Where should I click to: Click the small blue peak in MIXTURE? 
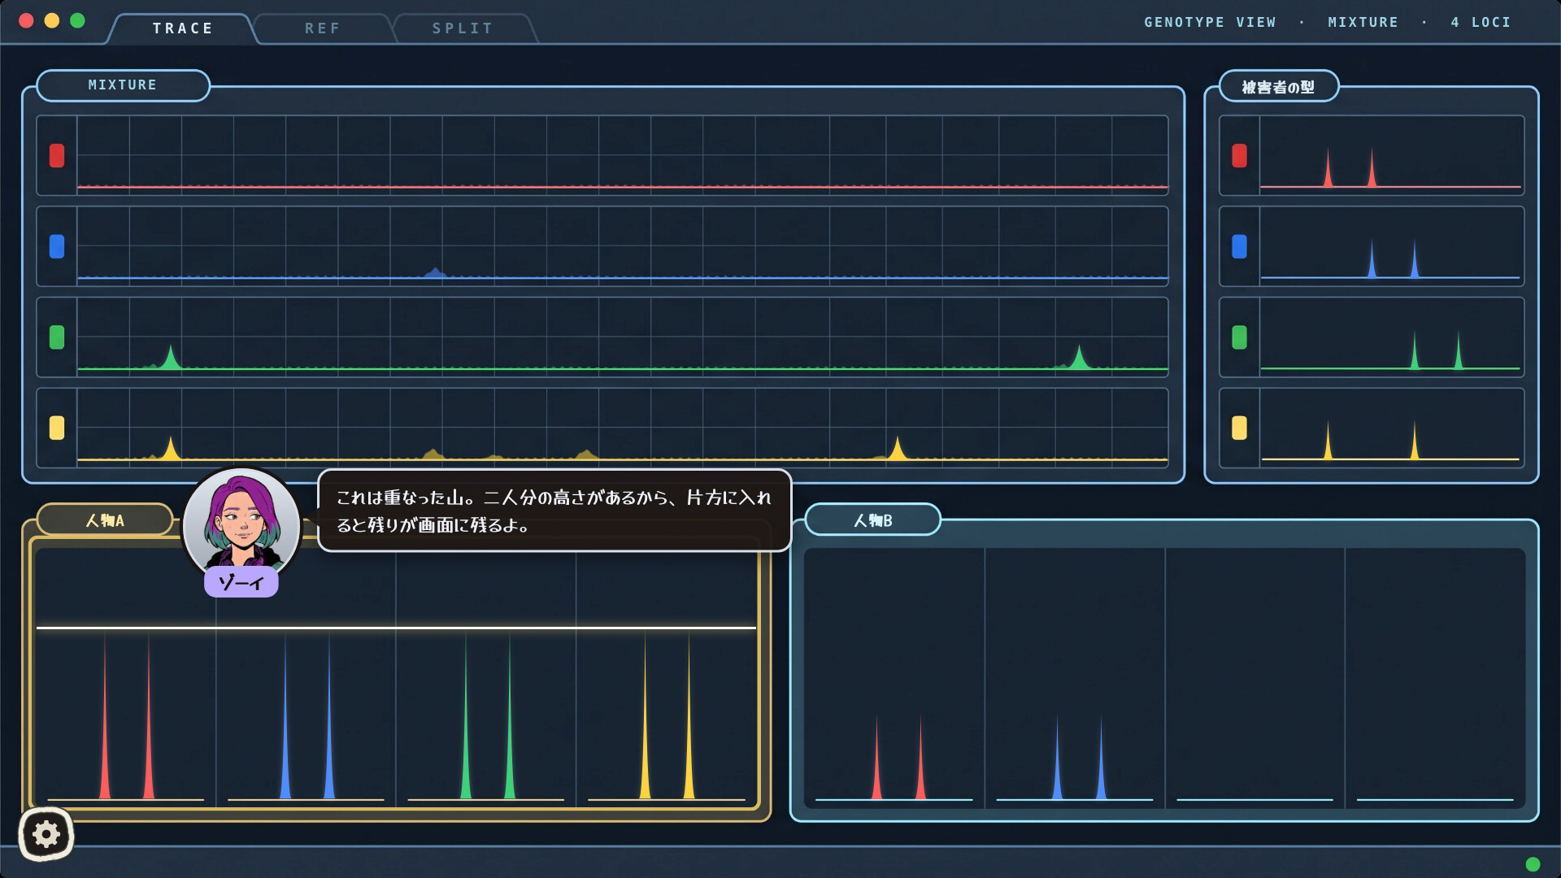click(x=435, y=273)
